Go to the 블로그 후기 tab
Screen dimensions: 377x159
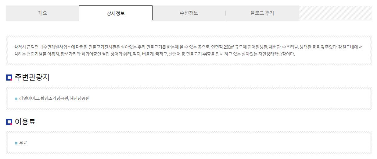(x=262, y=13)
